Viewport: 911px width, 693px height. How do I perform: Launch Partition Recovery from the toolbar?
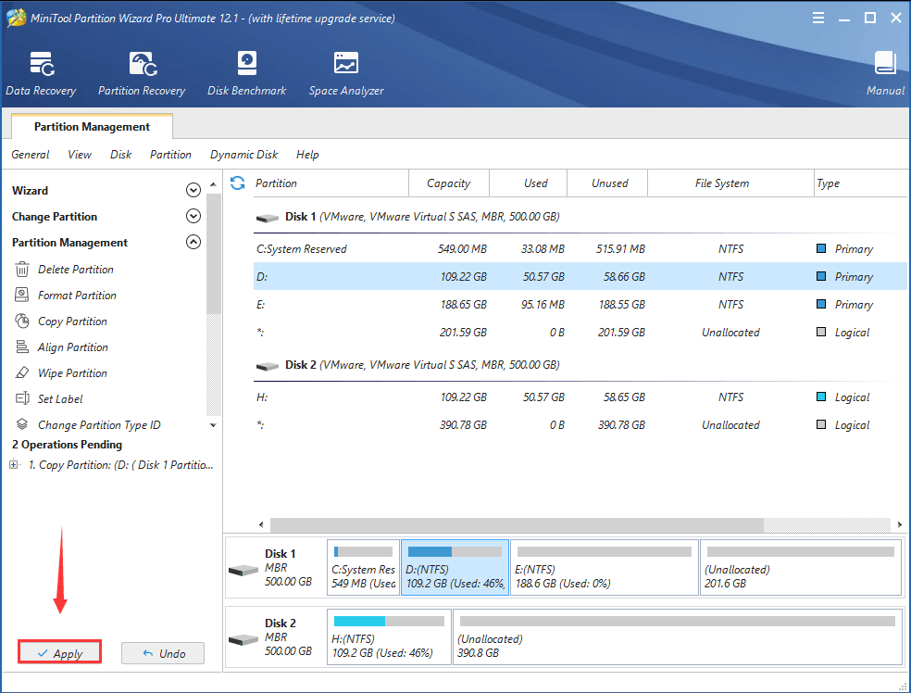pos(142,73)
